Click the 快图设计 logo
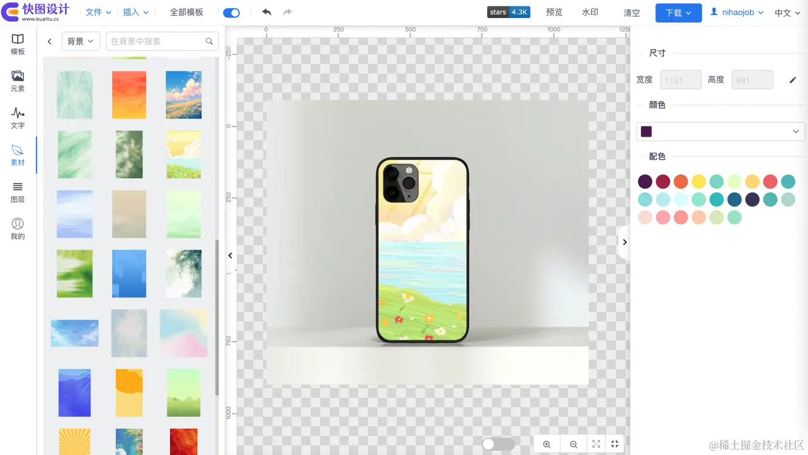The height and width of the screenshot is (455, 808). click(x=36, y=12)
